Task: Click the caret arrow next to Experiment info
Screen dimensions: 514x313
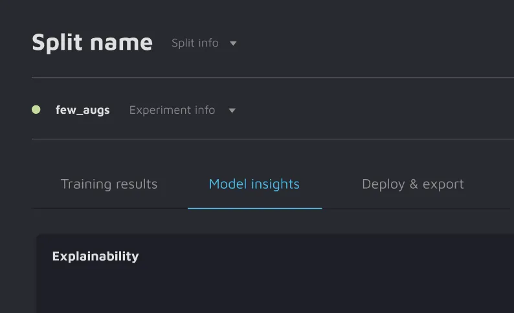Action: pyautogui.click(x=232, y=111)
